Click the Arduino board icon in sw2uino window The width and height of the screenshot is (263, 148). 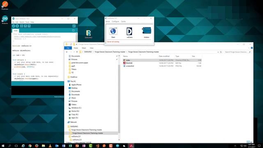point(146,31)
